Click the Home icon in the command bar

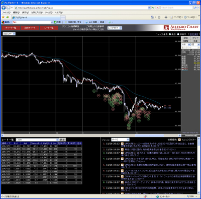click(x=152, y=17)
